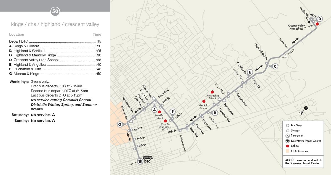331x175 pixels.
Task: Click the Shelter symbol in the legend
Action: [x=288, y=130]
